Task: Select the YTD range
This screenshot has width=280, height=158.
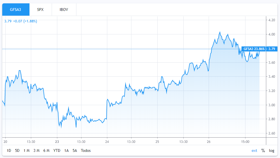Action: click(x=57, y=150)
